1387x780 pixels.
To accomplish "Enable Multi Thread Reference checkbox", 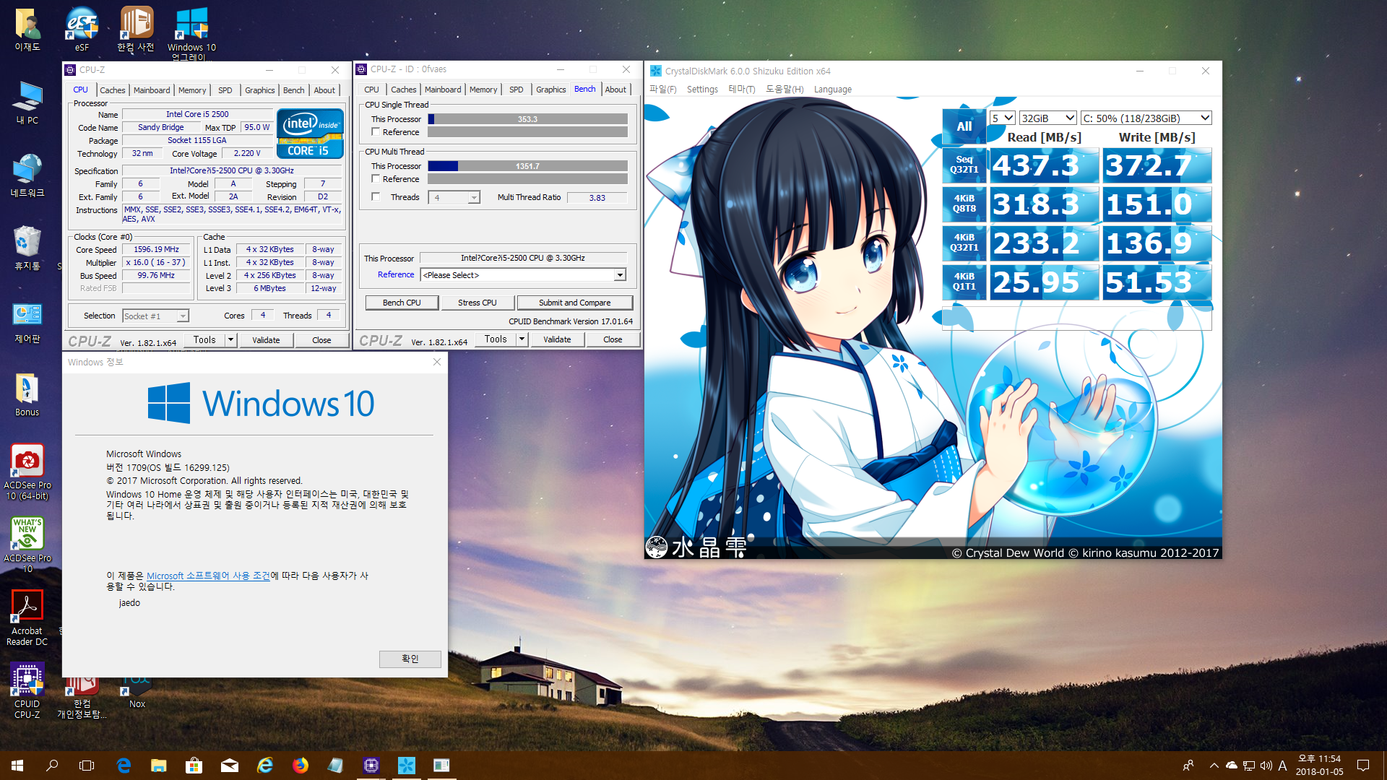I will click(376, 178).
